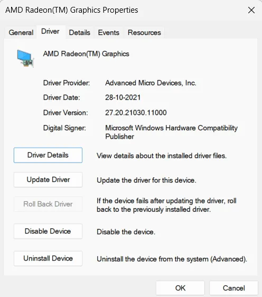Open the Resources tab
Image resolution: width=262 pixels, height=297 pixels.
click(x=144, y=33)
